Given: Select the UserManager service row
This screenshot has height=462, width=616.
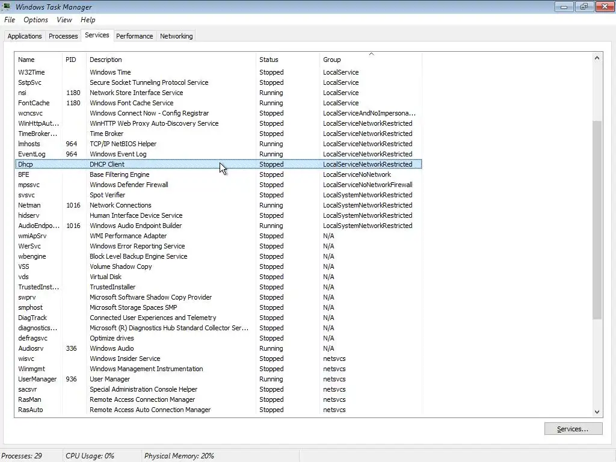Looking at the screenshot, I should [x=218, y=379].
